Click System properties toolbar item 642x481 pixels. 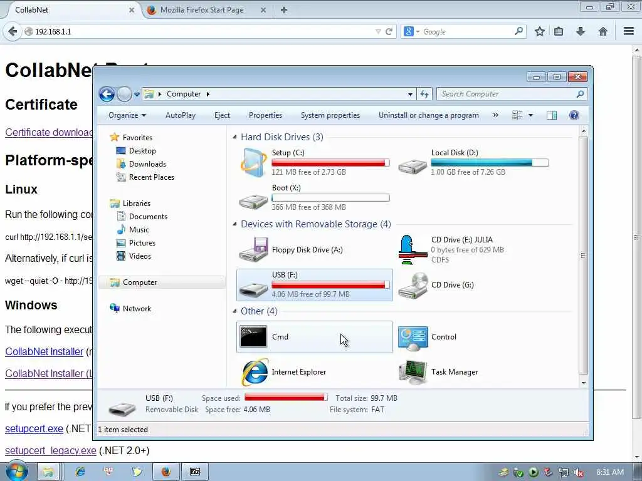tap(330, 115)
